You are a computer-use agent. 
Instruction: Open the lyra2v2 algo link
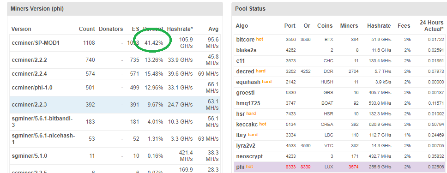(x=246, y=146)
